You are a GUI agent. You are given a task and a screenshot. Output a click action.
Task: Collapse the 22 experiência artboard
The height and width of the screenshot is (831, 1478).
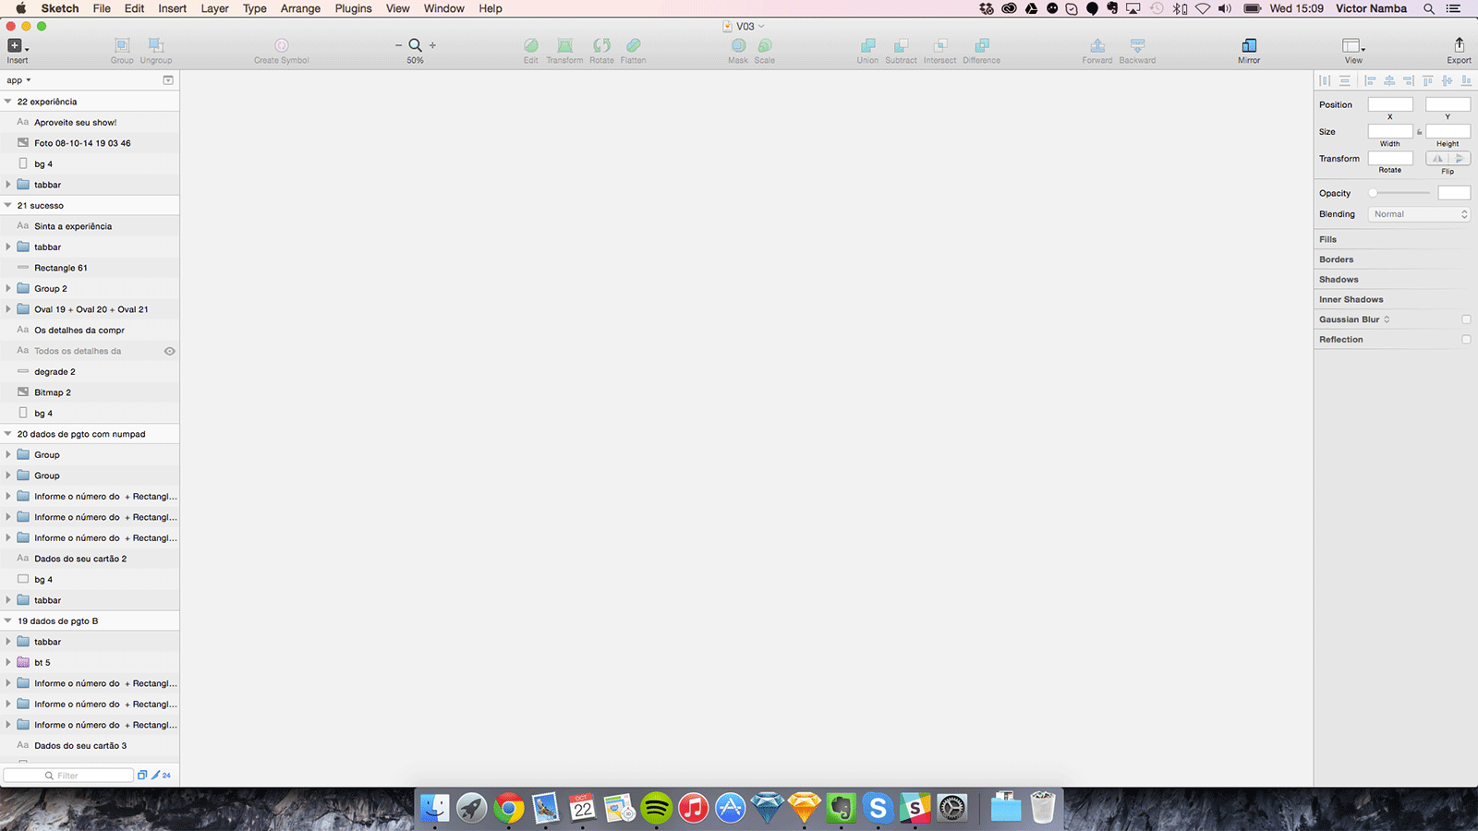point(8,102)
